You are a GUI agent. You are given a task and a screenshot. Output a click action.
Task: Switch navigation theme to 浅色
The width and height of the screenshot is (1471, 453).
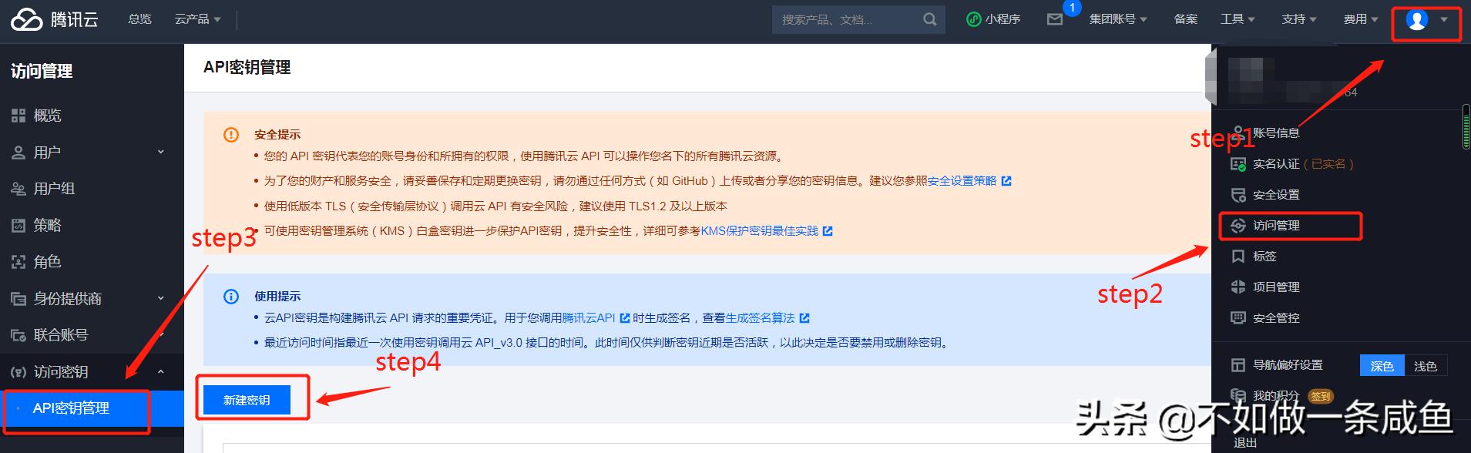tap(1426, 366)
